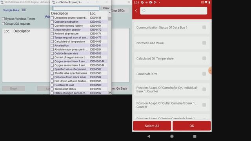Tap Position Adapt. Of Camshafts Cyl. Individual item
The image size is (251, 141).
pos(172,89)
